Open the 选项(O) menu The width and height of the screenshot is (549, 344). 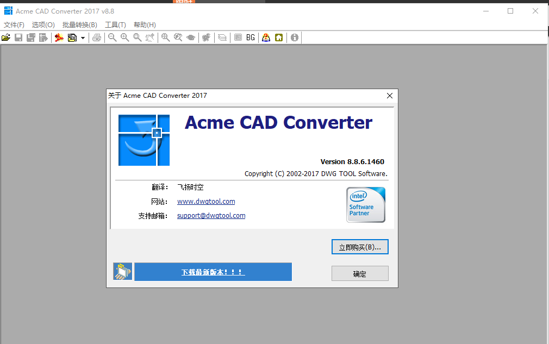pos(43,24)
